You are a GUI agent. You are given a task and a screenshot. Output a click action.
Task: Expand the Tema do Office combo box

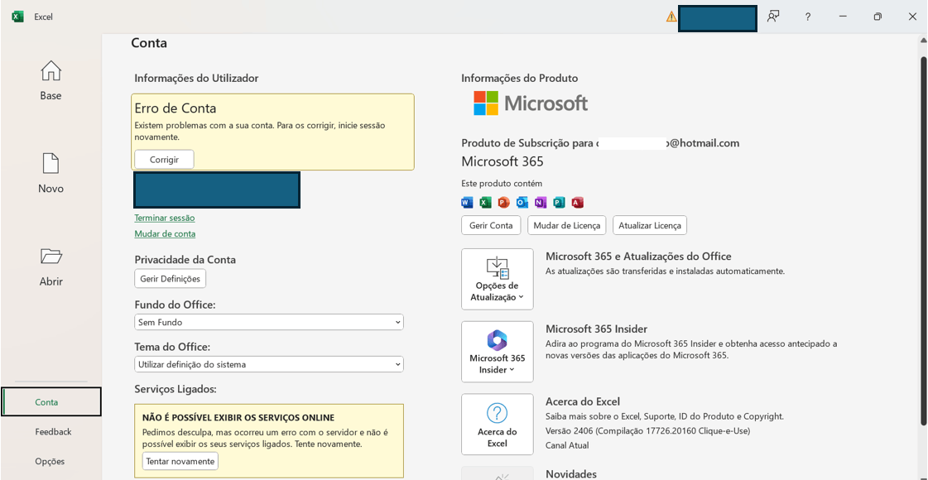(269, 364)
